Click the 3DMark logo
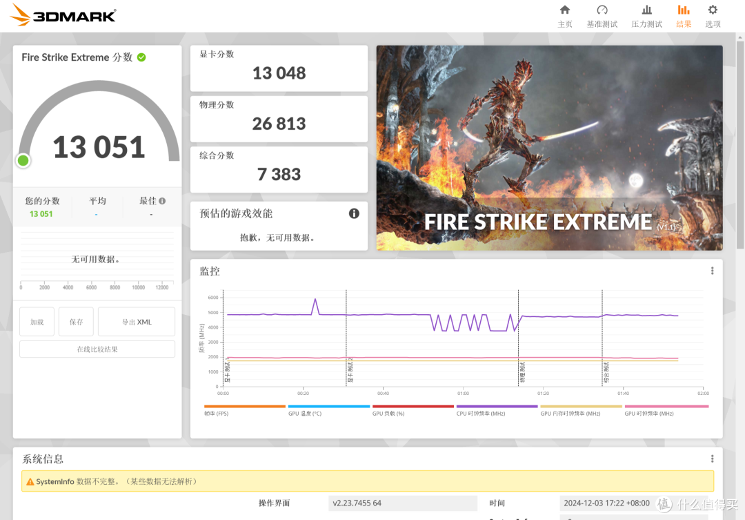This screenshot has width=745, height=520. [63, 15]
